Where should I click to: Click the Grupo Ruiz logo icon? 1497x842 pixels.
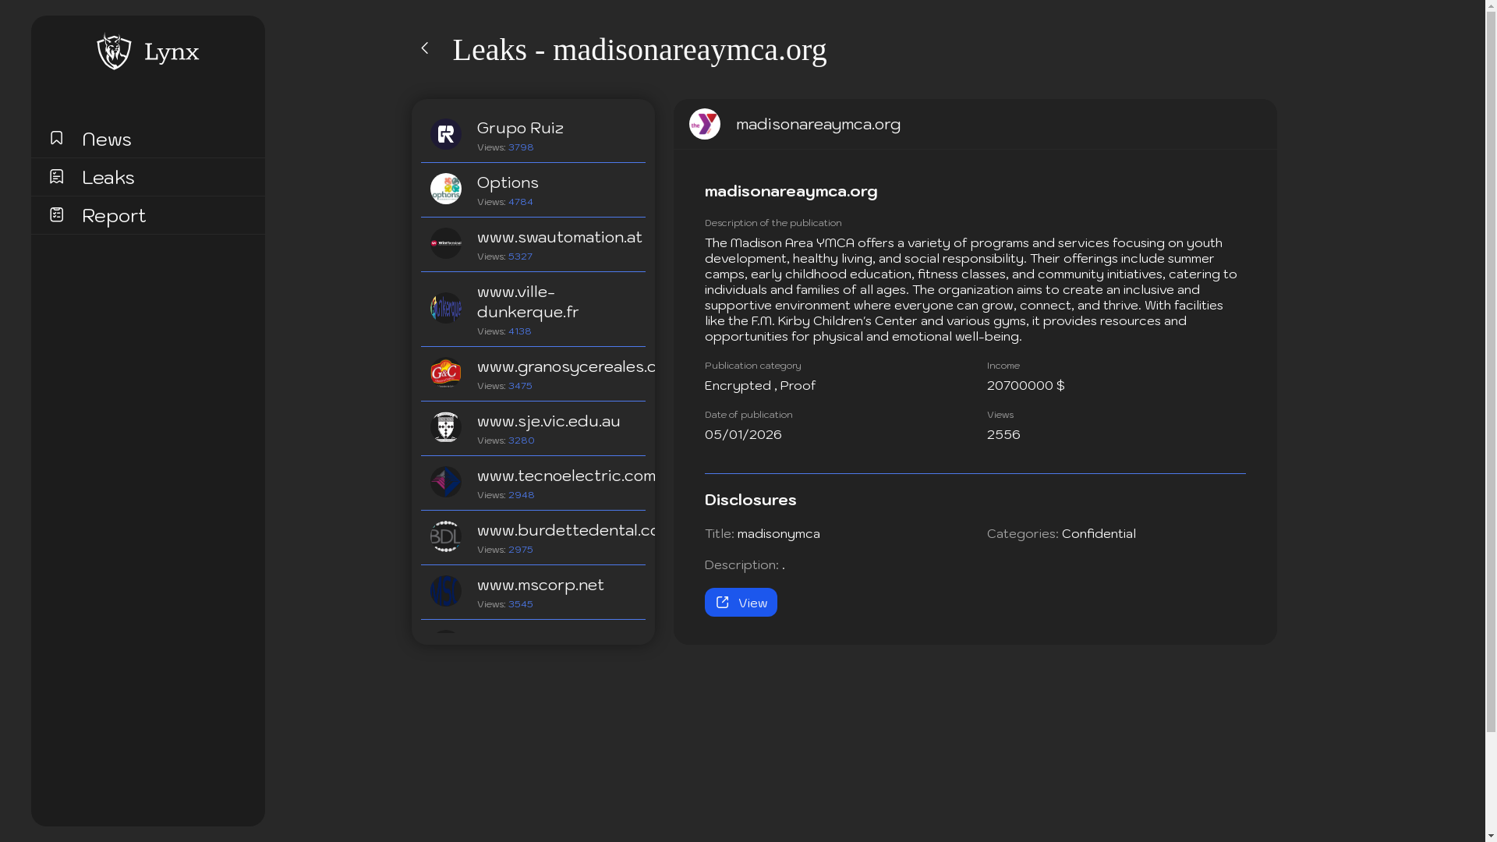click(446, 134)
